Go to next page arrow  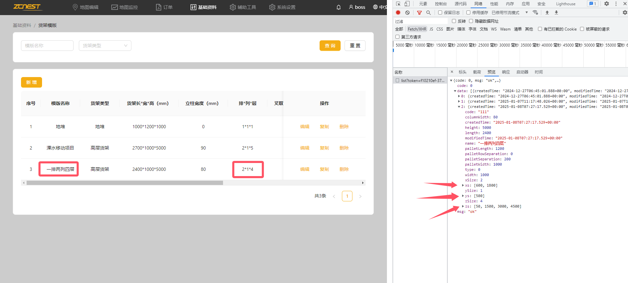[x=360, y=196]
